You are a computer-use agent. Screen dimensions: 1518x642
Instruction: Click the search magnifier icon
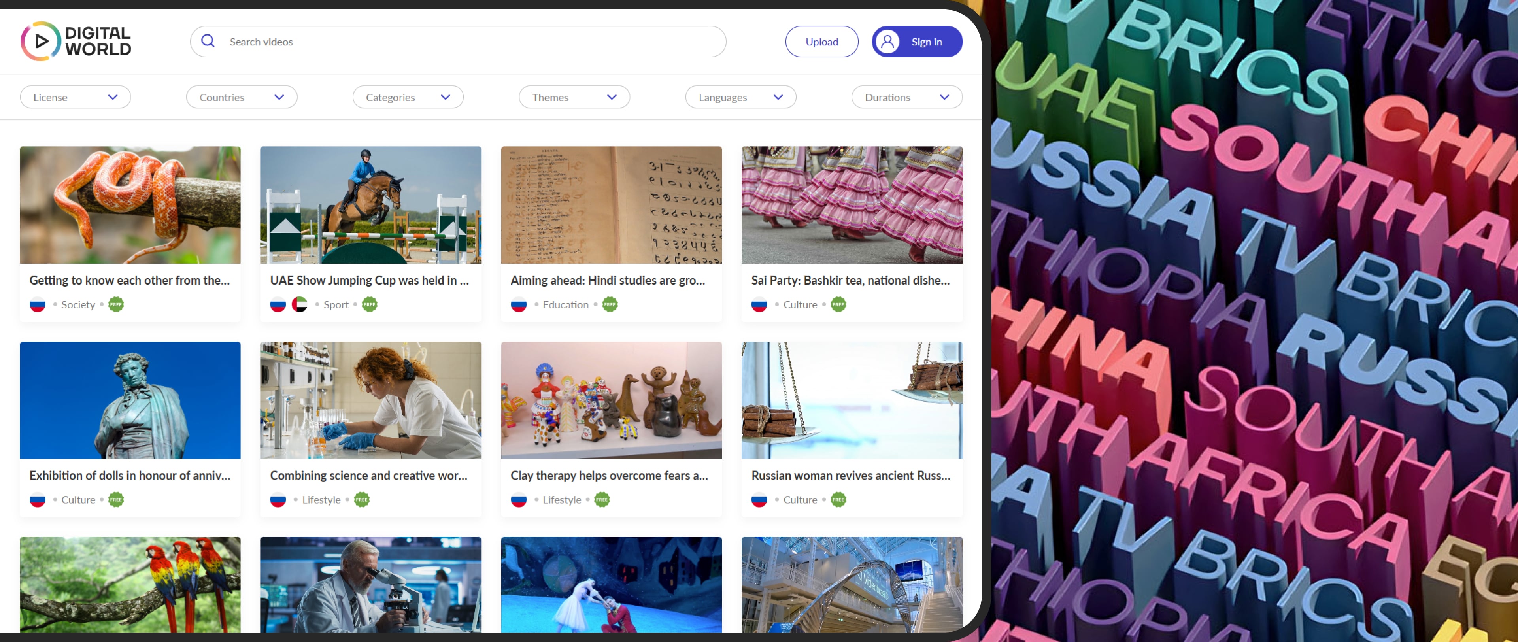(208, 41)
